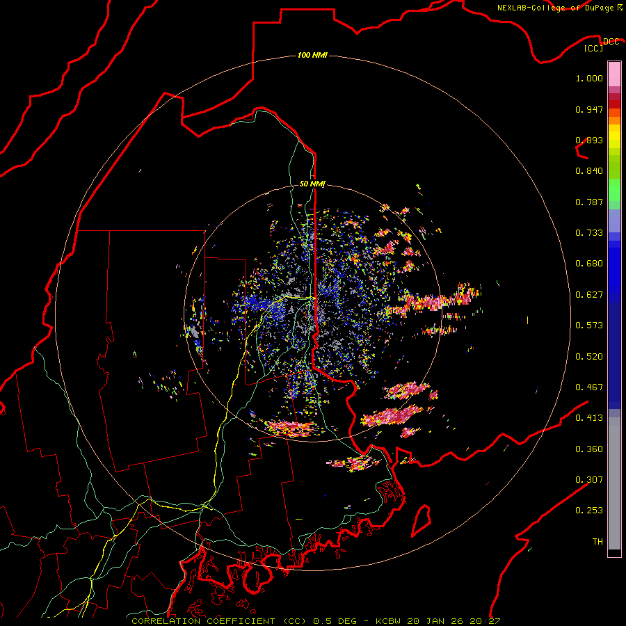Click the 0.680 legend value
This screenshot has height=626, width=626.
pos(589,264)
